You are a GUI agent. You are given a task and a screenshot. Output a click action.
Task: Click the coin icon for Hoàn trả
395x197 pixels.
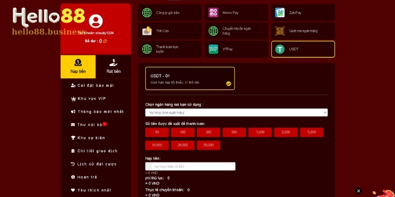pyautogui.click(x=73, y=177)
